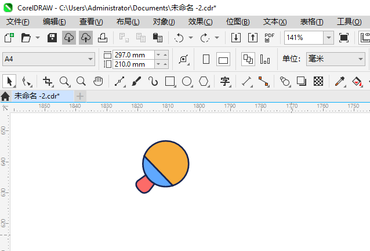370x251 pixels.
Task: Click the Import icon
Action: coord(236,38)
